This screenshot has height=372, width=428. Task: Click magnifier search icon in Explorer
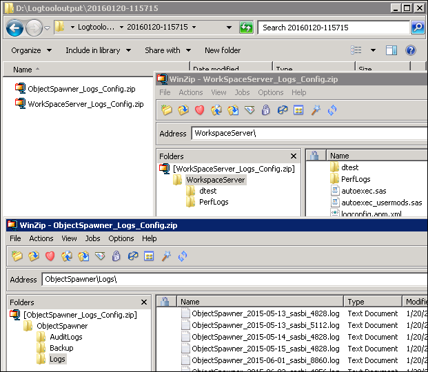(x=418, y=28)
